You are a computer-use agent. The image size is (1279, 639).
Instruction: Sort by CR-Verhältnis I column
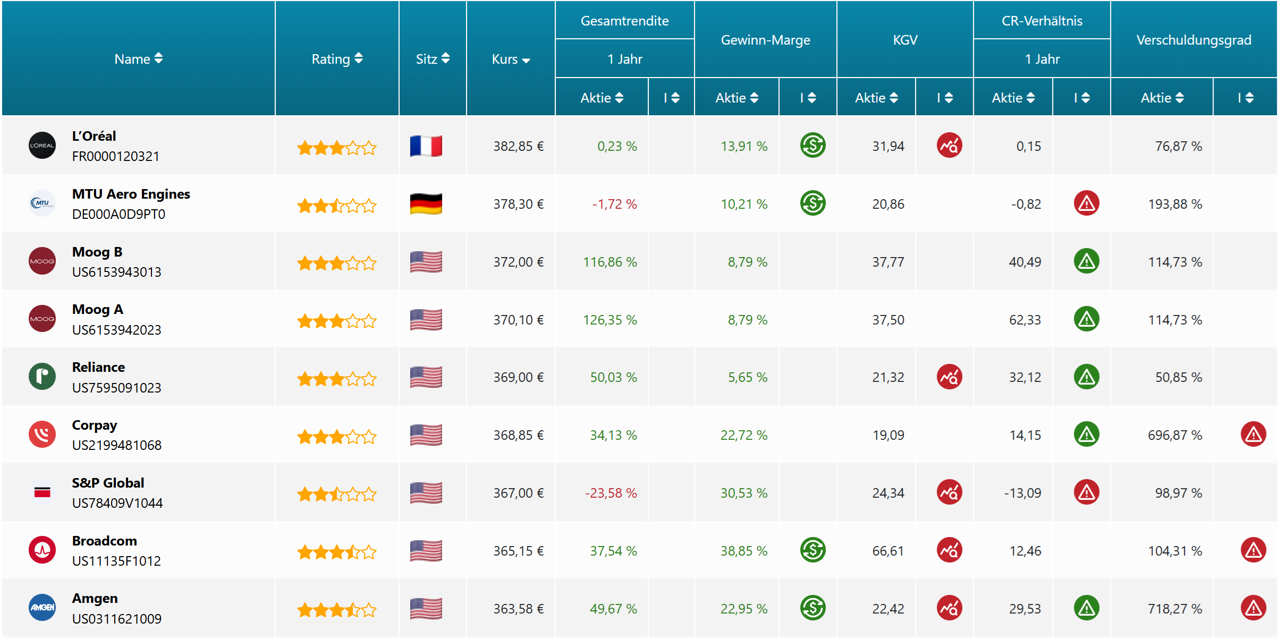[1081, 98]
